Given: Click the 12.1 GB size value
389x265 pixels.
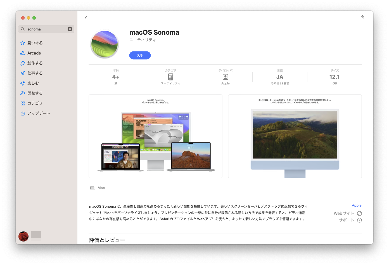Looking at the screenshot, I should pos(335,77).
